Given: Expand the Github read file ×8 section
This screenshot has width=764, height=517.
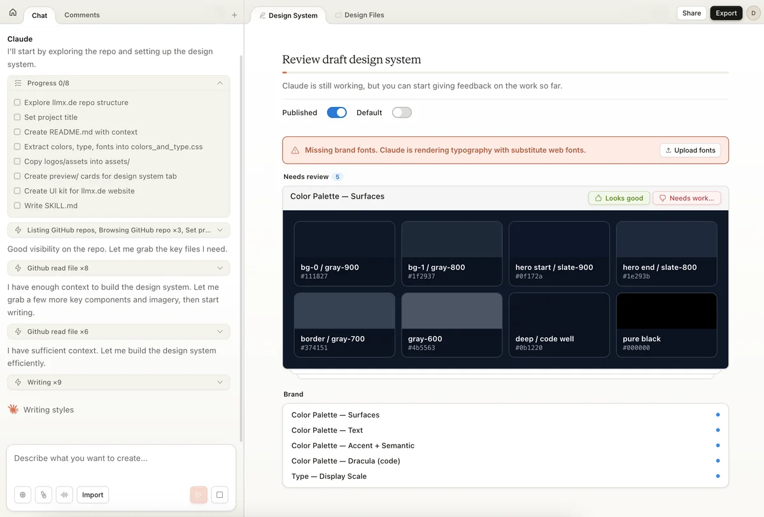Looking at the screenshot, I should coord(220,268).
